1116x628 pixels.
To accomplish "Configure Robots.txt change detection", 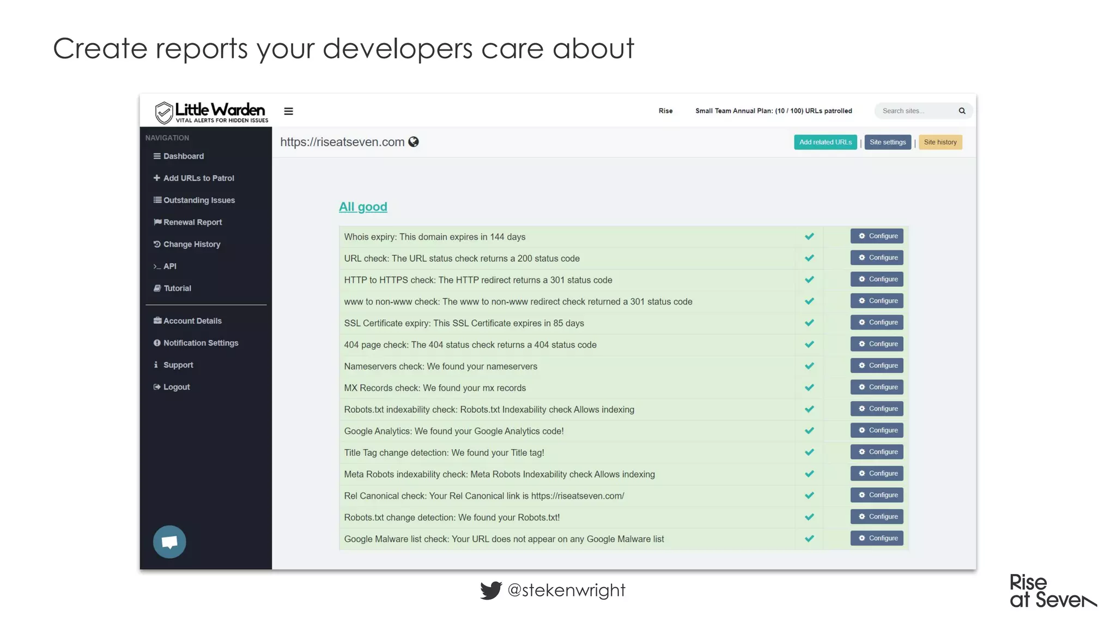I will click(877, 516).
